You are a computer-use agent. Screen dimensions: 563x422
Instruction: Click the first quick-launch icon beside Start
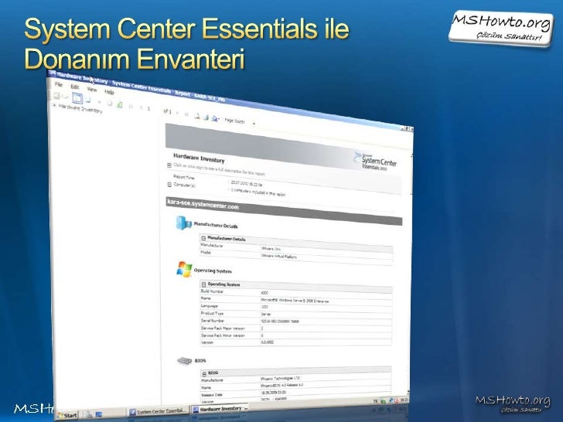(x=89, y=415)
